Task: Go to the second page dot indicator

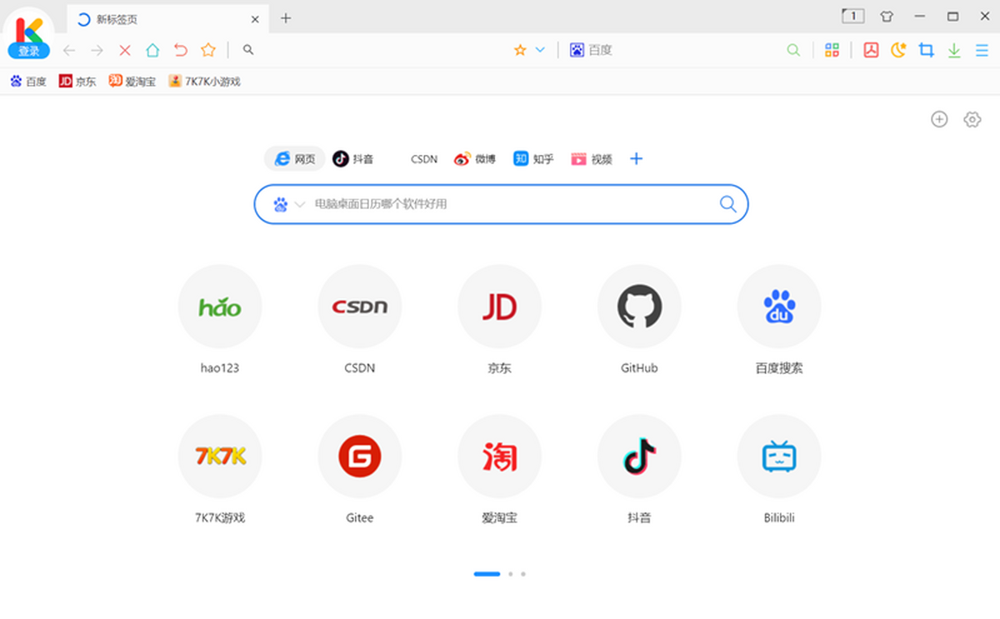Action: point(511,574)
